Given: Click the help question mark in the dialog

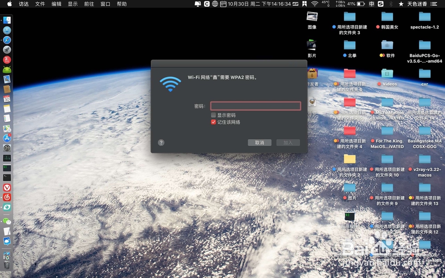Looking at the screenshot, I should point(161,143).
